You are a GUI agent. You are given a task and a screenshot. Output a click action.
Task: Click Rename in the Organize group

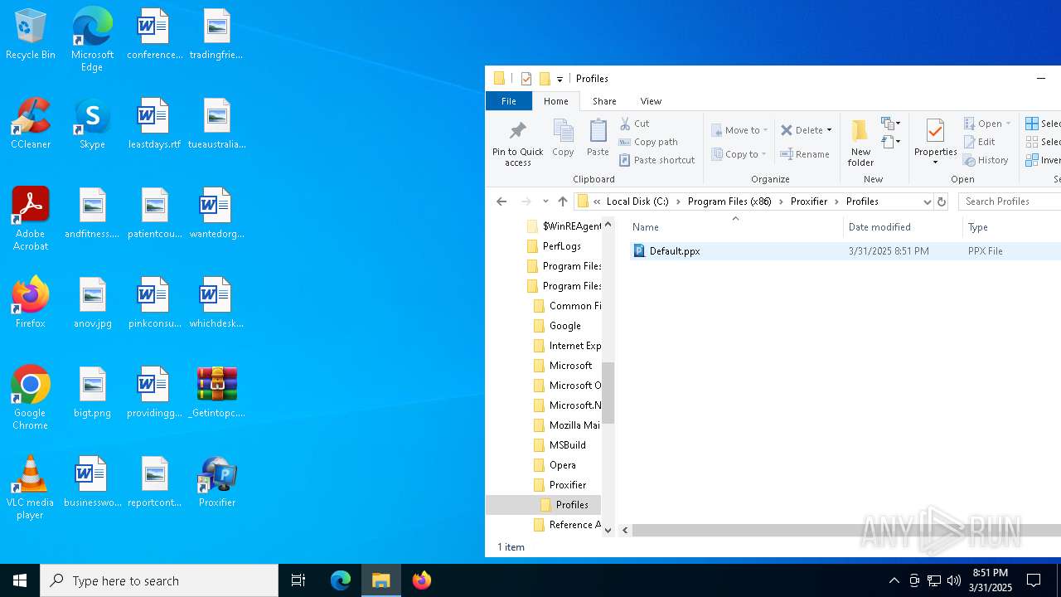coord(805,154)
